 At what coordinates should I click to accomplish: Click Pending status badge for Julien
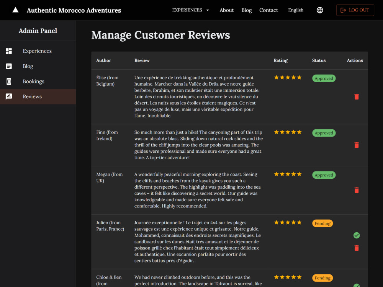[322, 223]
